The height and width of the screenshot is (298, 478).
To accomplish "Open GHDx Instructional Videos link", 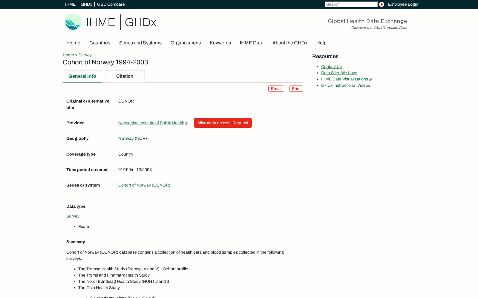I will point(346,85).
